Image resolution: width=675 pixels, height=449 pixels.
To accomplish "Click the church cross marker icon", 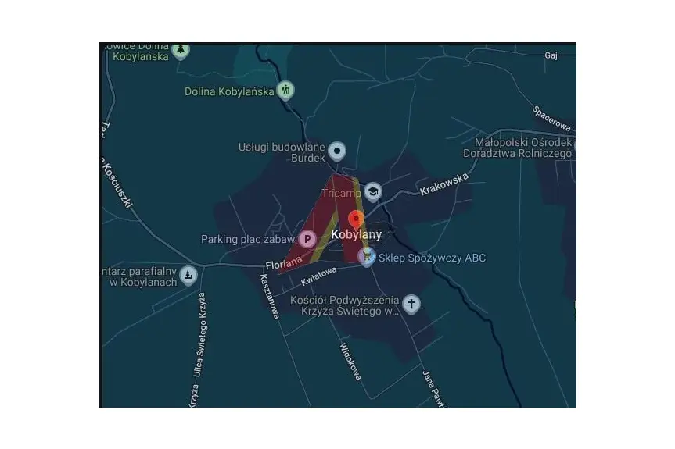I will (411, 304).
